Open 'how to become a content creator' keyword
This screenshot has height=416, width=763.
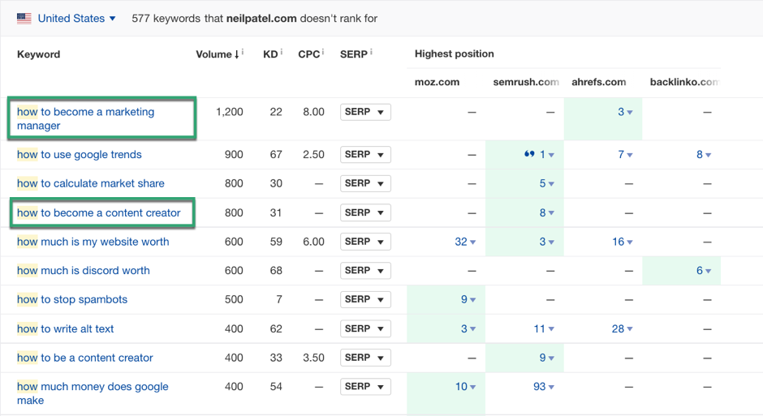(x=99, y=212)
